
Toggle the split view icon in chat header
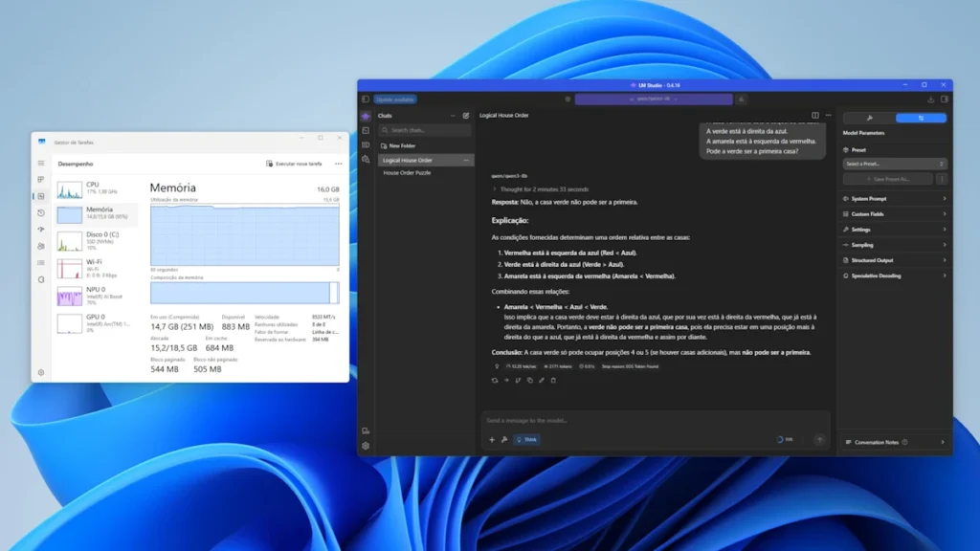coord(815,116)
